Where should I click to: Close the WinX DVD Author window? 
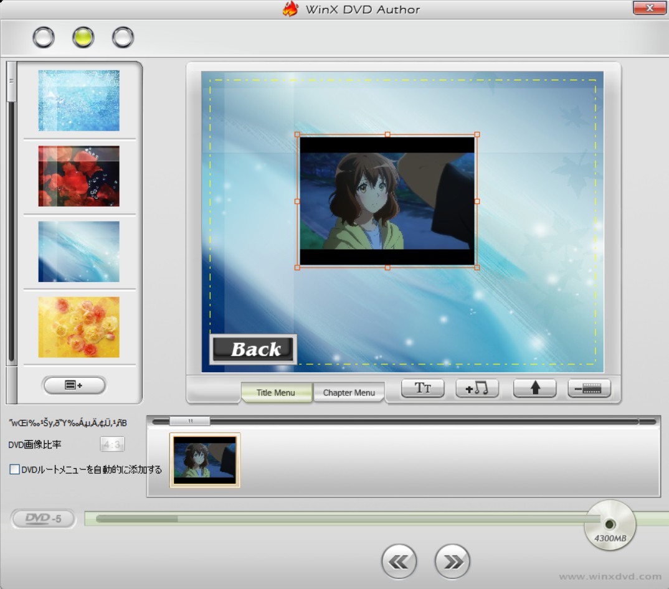click(x=649, y=8)
